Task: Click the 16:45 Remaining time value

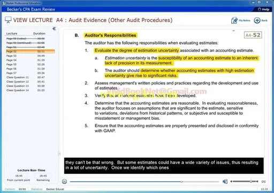Action: pos(43,176)
